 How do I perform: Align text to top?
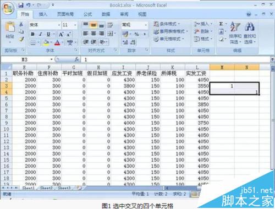pos(86,25)
